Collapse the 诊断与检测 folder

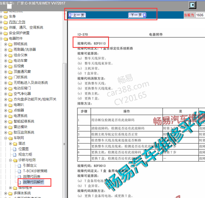point(10,160)
